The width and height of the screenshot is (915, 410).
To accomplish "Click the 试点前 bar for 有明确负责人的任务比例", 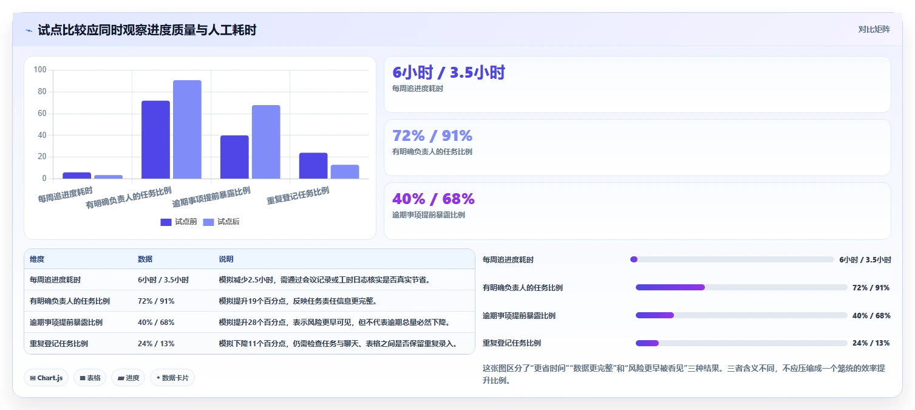I will [155, 140].
